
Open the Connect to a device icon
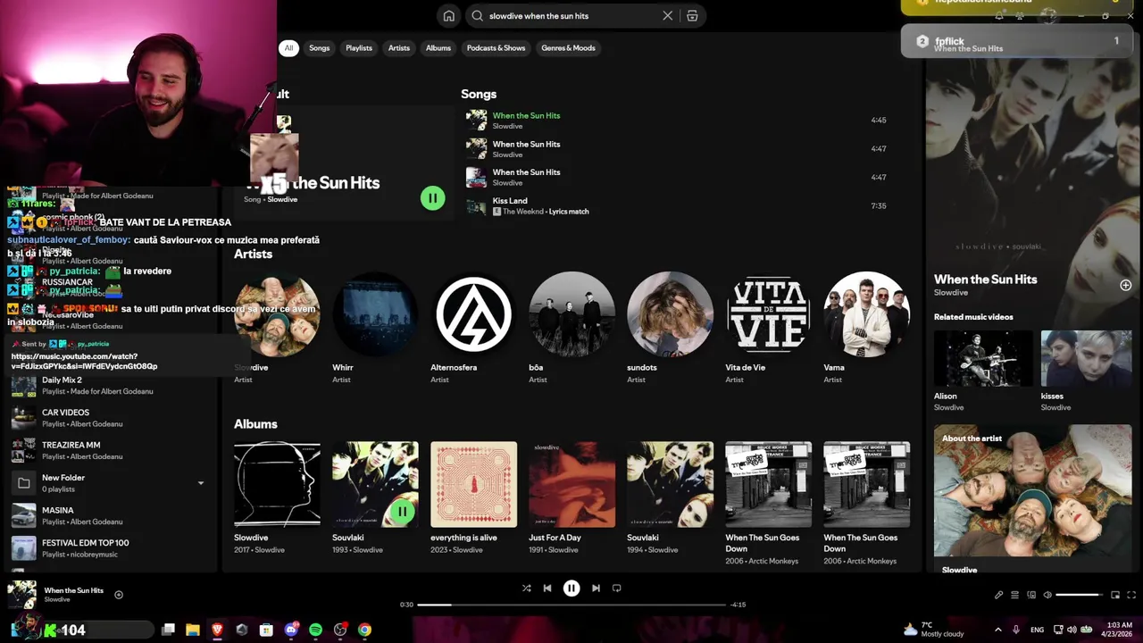point(1031,595)
